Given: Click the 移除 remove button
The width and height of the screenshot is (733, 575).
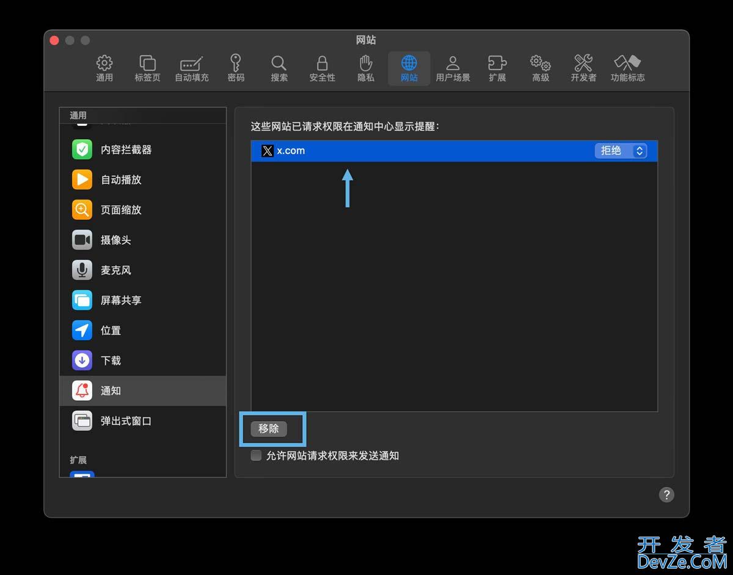Looking at the screenshot, I should [x=269, y=429].
